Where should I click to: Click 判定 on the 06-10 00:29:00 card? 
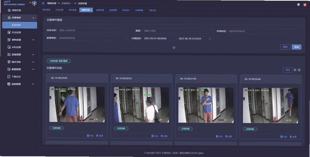click(x=90, y=135)
